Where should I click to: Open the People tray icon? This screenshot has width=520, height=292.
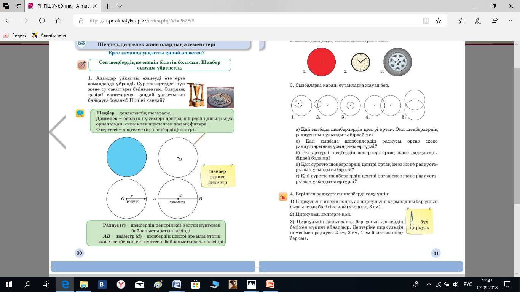[x=416, y=284]
